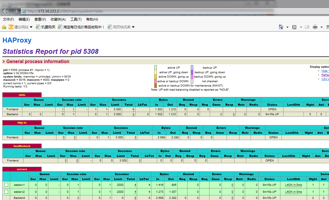Click the uptime line in process info
Screen dimensions: 329x200
pos(19,73)
